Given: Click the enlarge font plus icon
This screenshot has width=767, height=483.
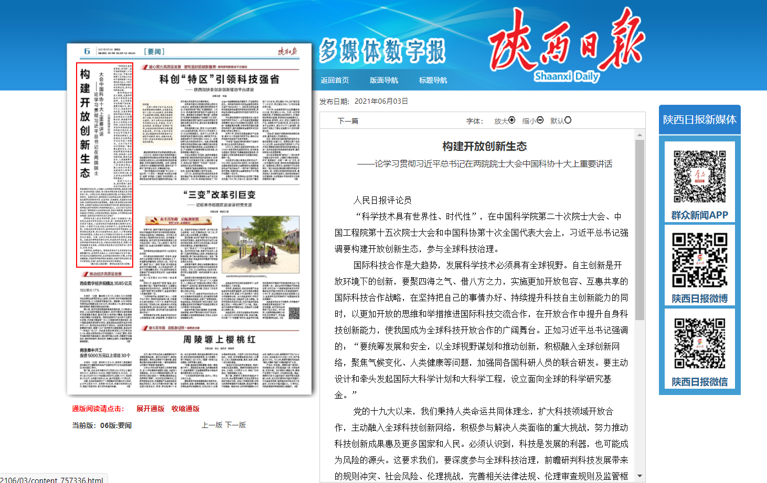Looking at the screenshot, I should pos(512,120).
